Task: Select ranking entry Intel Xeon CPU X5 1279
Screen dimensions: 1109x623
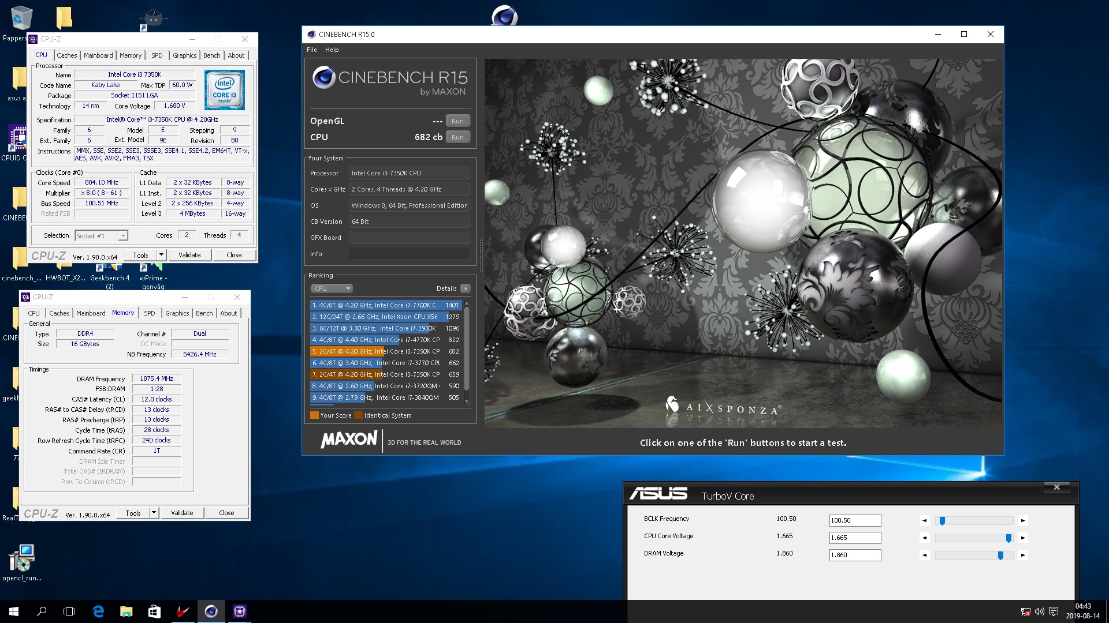Action: [x=386, y=317]
